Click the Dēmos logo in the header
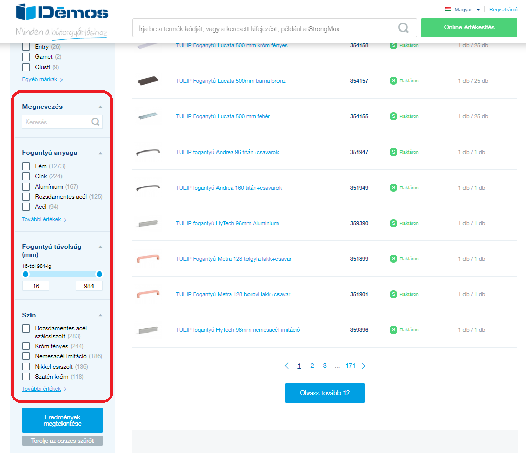This screenshot has width=526, height=453. pos(62,12)
